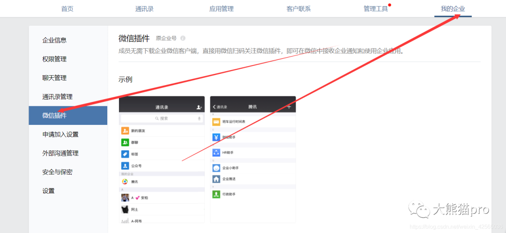Viewport: 506px width, 233px height.
Task: Click the 示例 heading
Action: 125,79
